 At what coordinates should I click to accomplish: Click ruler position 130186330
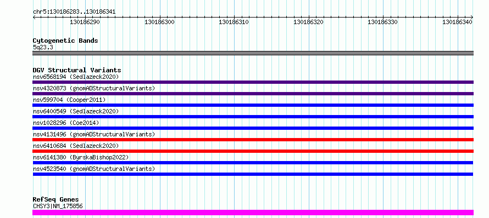(383, 22)
